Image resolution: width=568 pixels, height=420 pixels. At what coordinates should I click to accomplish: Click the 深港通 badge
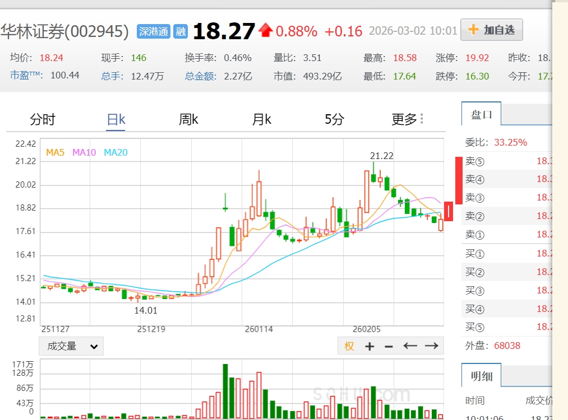(x=153, y=31)
